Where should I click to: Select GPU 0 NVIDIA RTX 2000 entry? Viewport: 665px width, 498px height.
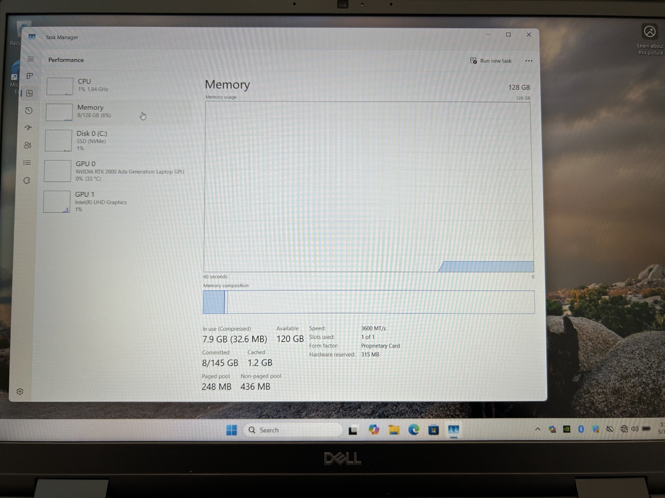(x=117, y=171)
